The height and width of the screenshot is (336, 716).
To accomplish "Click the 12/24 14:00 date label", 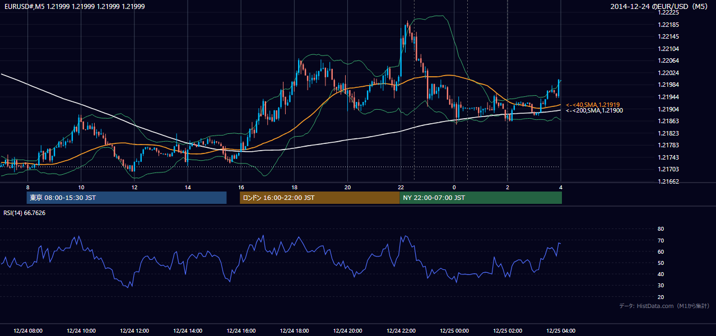I will click(x=188, y=330).
